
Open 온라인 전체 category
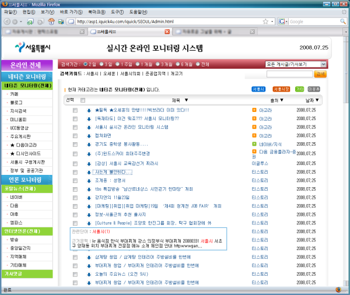point(27,65)
